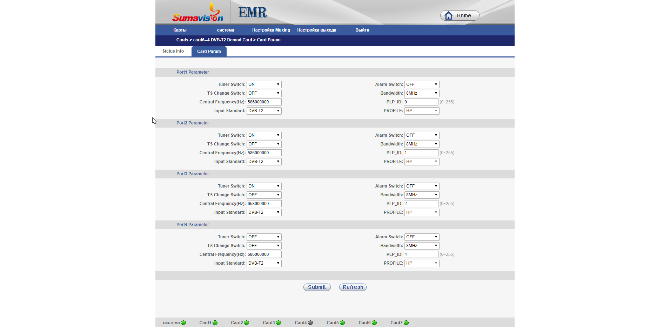Click the Submit button
670x327 pixels.
coord(317,287)
